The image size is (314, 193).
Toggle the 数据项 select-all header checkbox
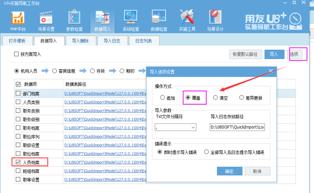[x=18, y=84]
